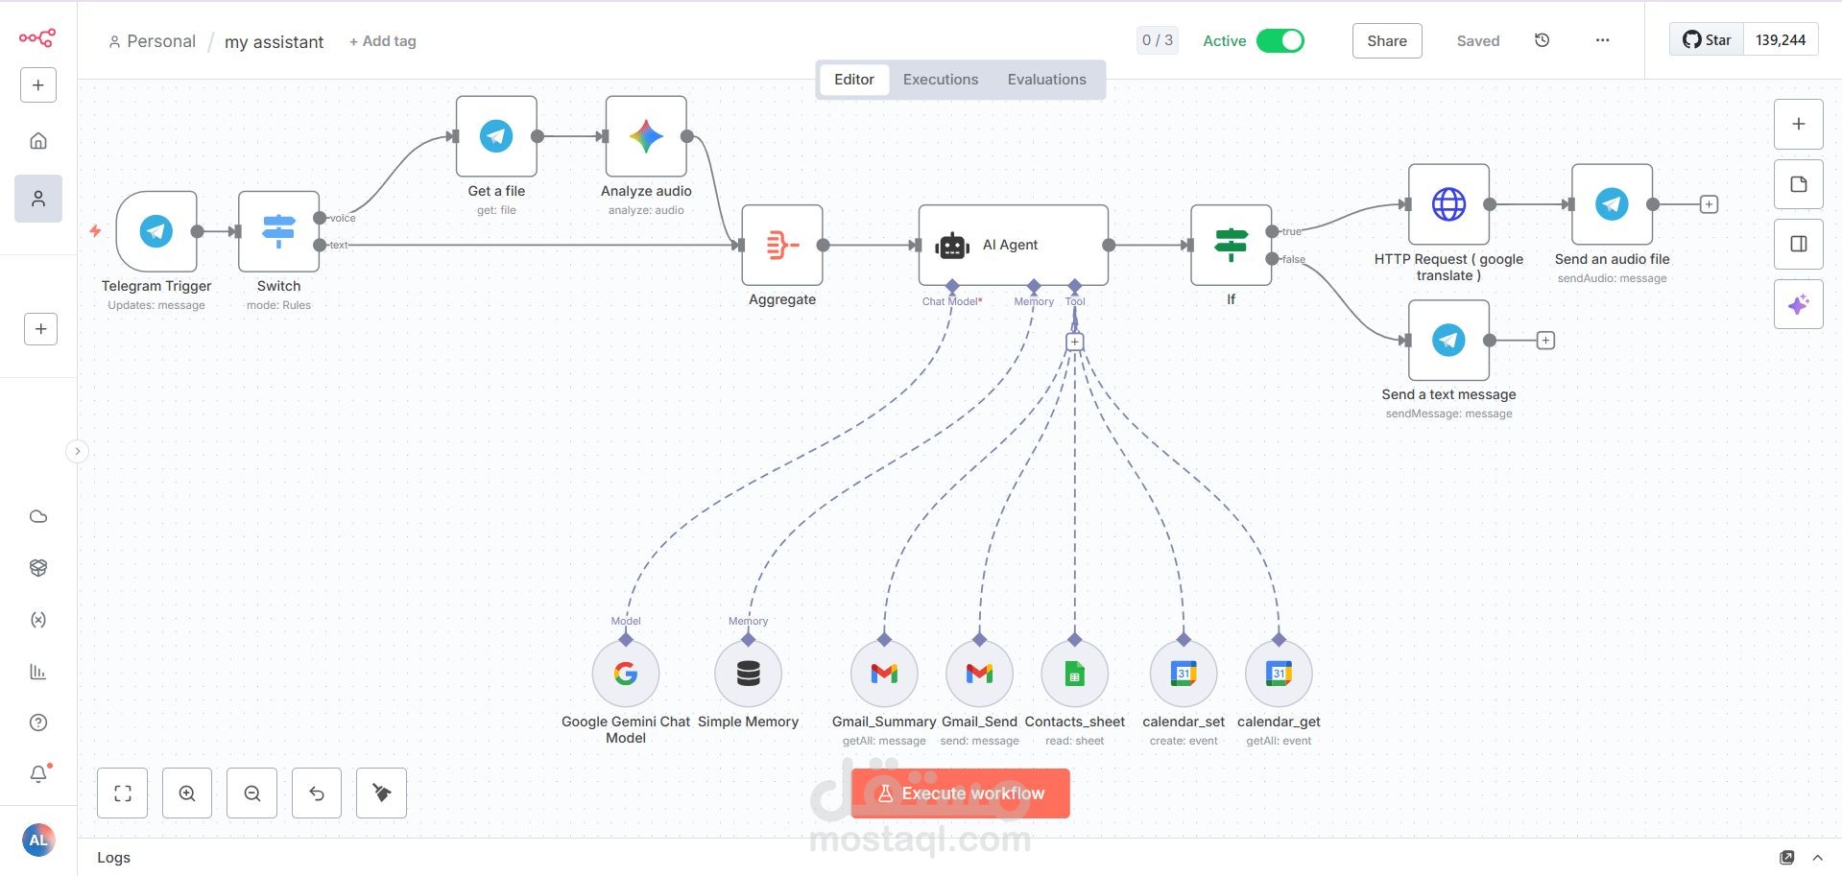Screen dimensions: 1842x876
Task: Zoom in on the canvas
Action: (187, 793)
